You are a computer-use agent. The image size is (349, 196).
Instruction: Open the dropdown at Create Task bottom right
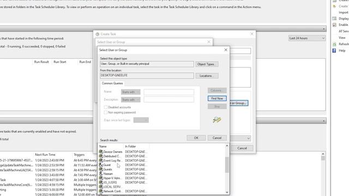pyautogui.click(x=248, y=138)
